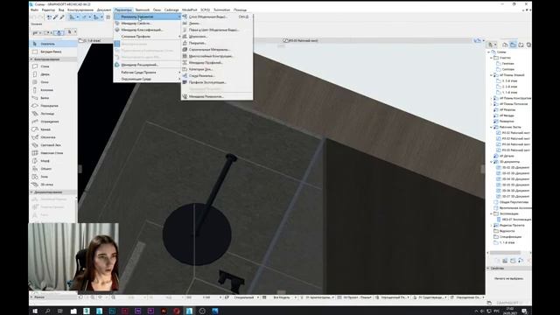Open Windows taskbar search
560x315 pixels.
[x=47, y=311]
